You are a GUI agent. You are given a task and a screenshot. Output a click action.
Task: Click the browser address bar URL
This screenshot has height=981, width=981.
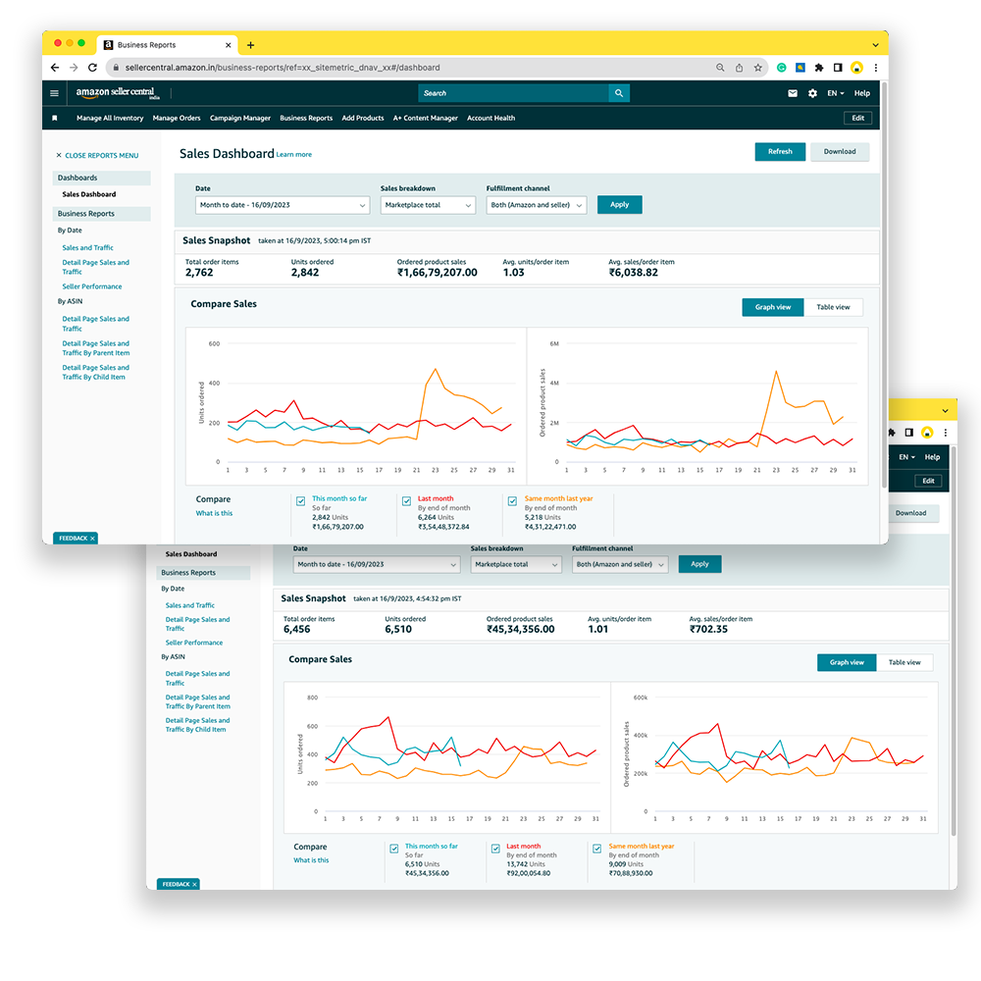click(x=283, y=68)
